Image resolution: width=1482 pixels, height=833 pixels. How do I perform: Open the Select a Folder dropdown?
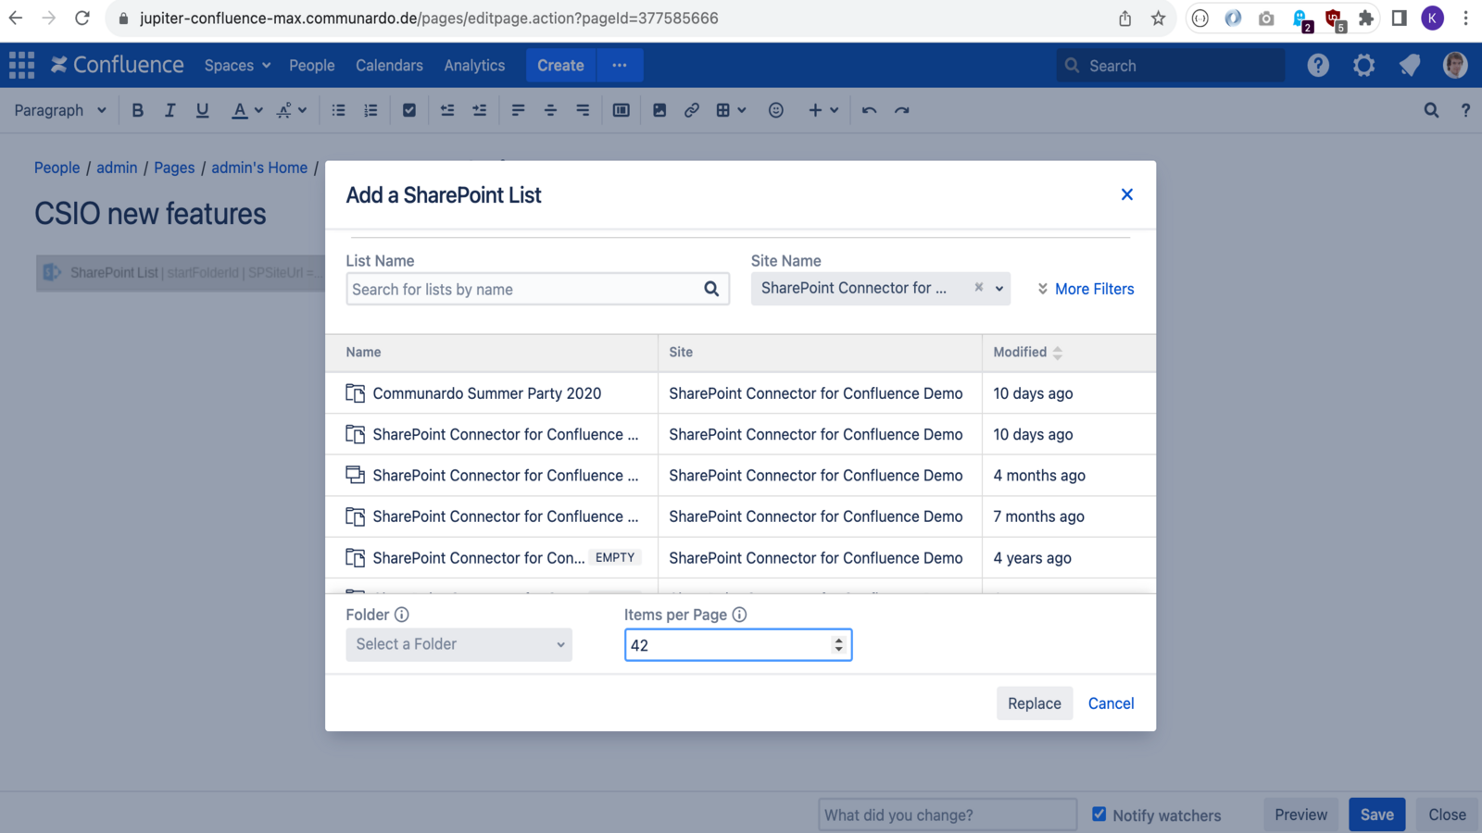458,644
